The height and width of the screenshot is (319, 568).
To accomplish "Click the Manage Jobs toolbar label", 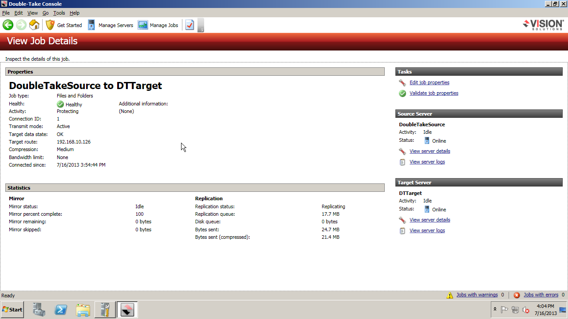I will click(x=164, y=25).
